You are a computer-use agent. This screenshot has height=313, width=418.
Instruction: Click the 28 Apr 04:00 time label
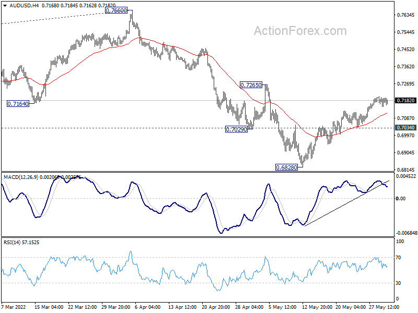coord(250,307)
